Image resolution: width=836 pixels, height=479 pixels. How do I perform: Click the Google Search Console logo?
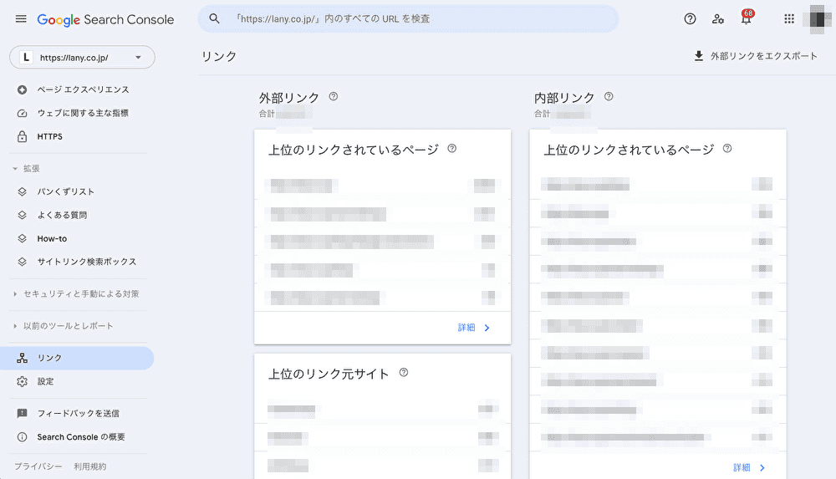click(105, 20)
